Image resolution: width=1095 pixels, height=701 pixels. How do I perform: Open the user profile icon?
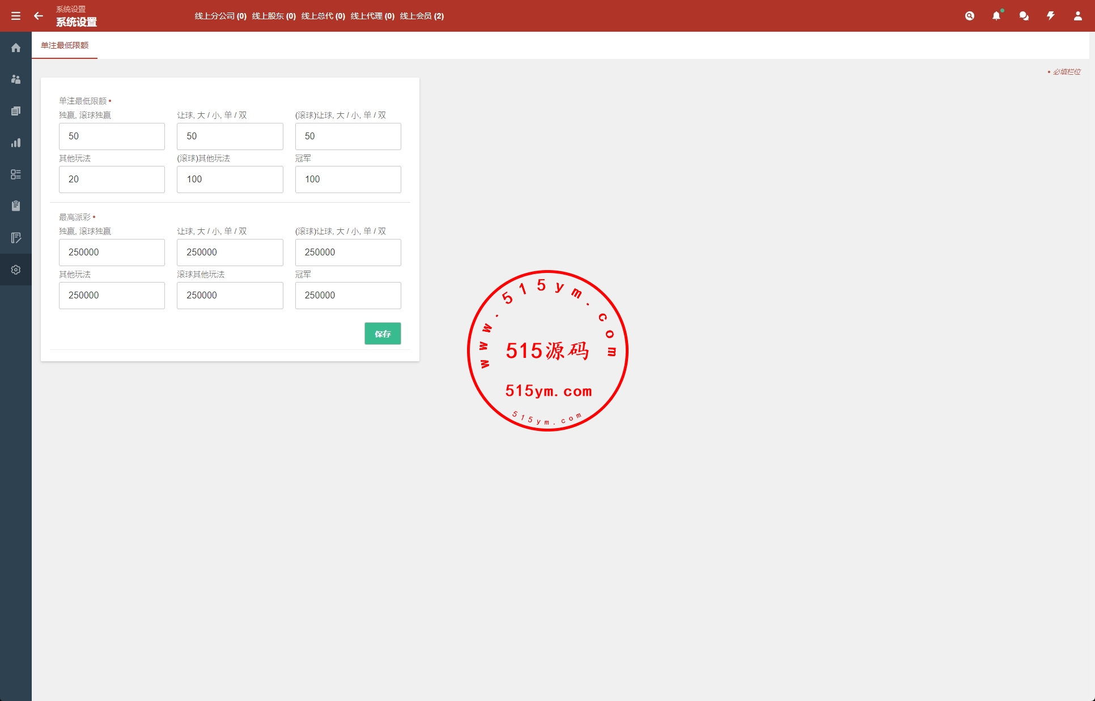pyautogui.click(x=1078, y=16)
